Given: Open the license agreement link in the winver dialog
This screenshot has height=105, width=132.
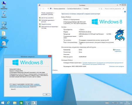Looking at the screenshot, I should [25, 85].
